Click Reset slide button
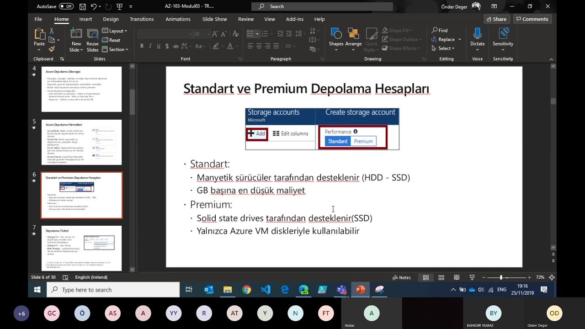 click(x=111, y=40)
